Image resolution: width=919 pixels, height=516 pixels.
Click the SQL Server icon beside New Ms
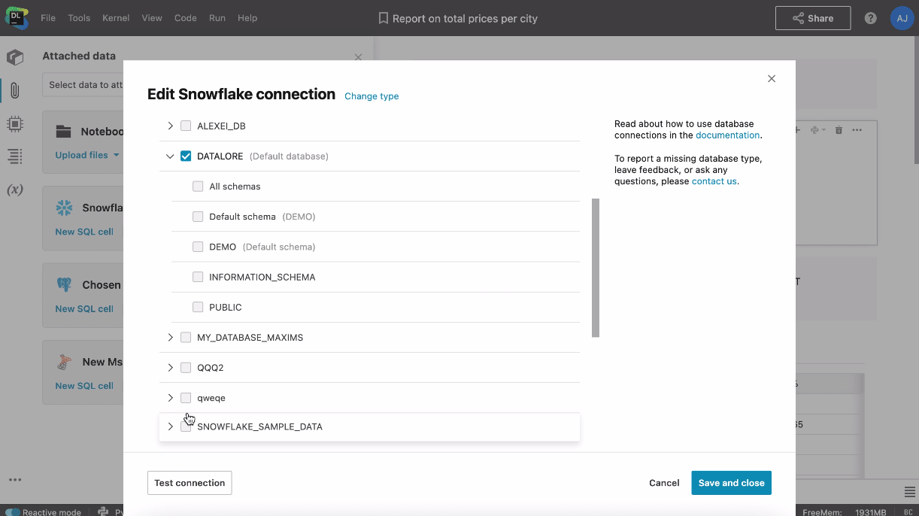pyautogui.click(x=65, y=362)
